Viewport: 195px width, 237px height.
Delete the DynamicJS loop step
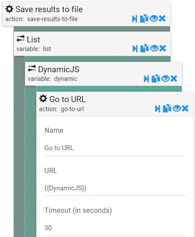pos(174,79)
